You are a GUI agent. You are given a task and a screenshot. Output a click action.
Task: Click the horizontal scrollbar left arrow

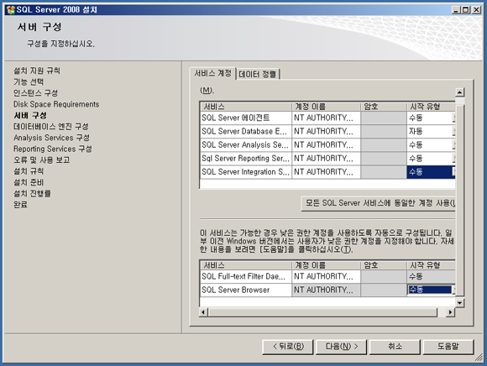point(203,312)
